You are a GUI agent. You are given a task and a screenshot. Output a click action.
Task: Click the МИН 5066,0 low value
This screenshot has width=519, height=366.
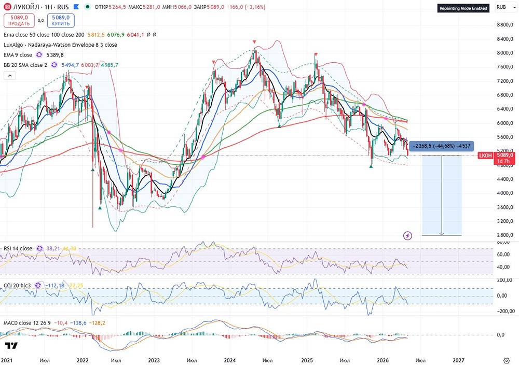(x=177, y=7)
